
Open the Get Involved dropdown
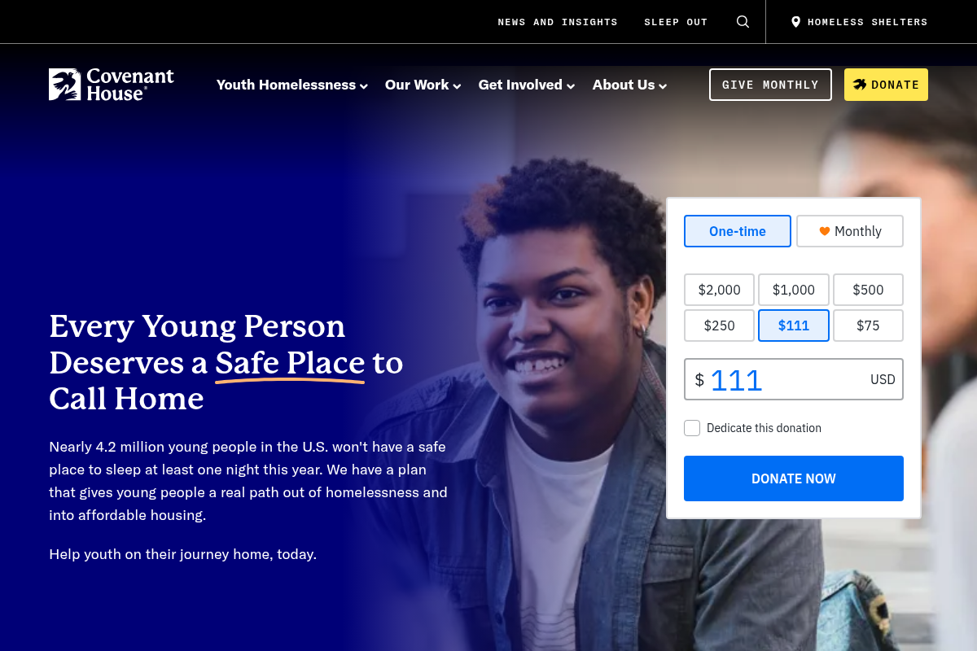tap(527, 85)
